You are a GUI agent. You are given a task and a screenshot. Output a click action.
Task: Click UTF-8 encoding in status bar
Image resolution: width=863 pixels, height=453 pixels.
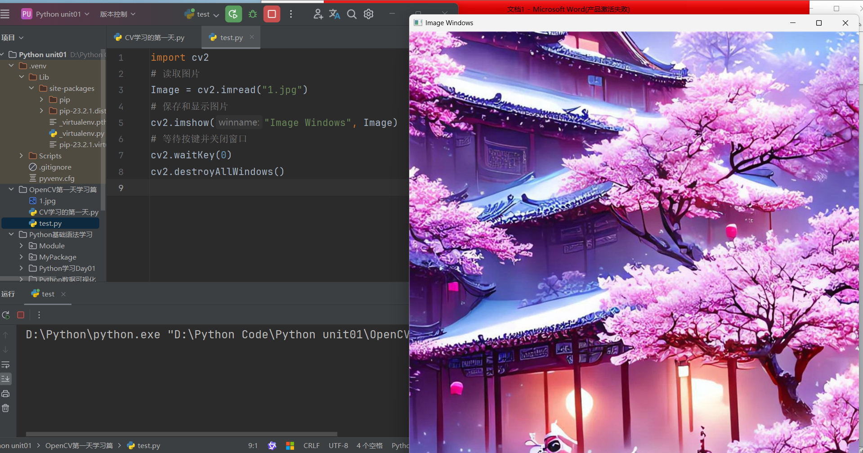pos(338,445)
